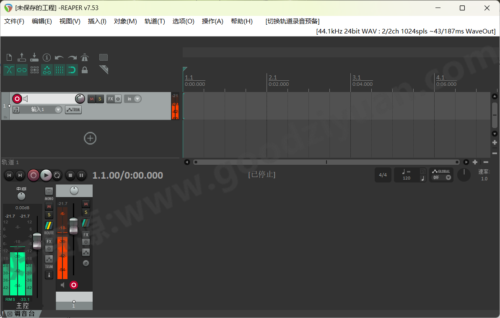This screenshot has height=318, width=500.
Task: Open the 选项(O) menu
Action: [x=183, y=21]
